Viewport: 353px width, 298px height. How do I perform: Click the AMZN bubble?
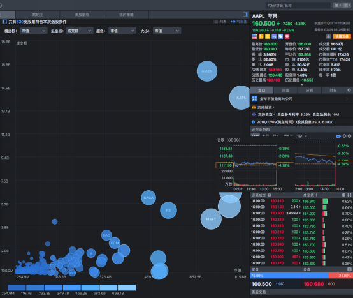click(207, 71)
